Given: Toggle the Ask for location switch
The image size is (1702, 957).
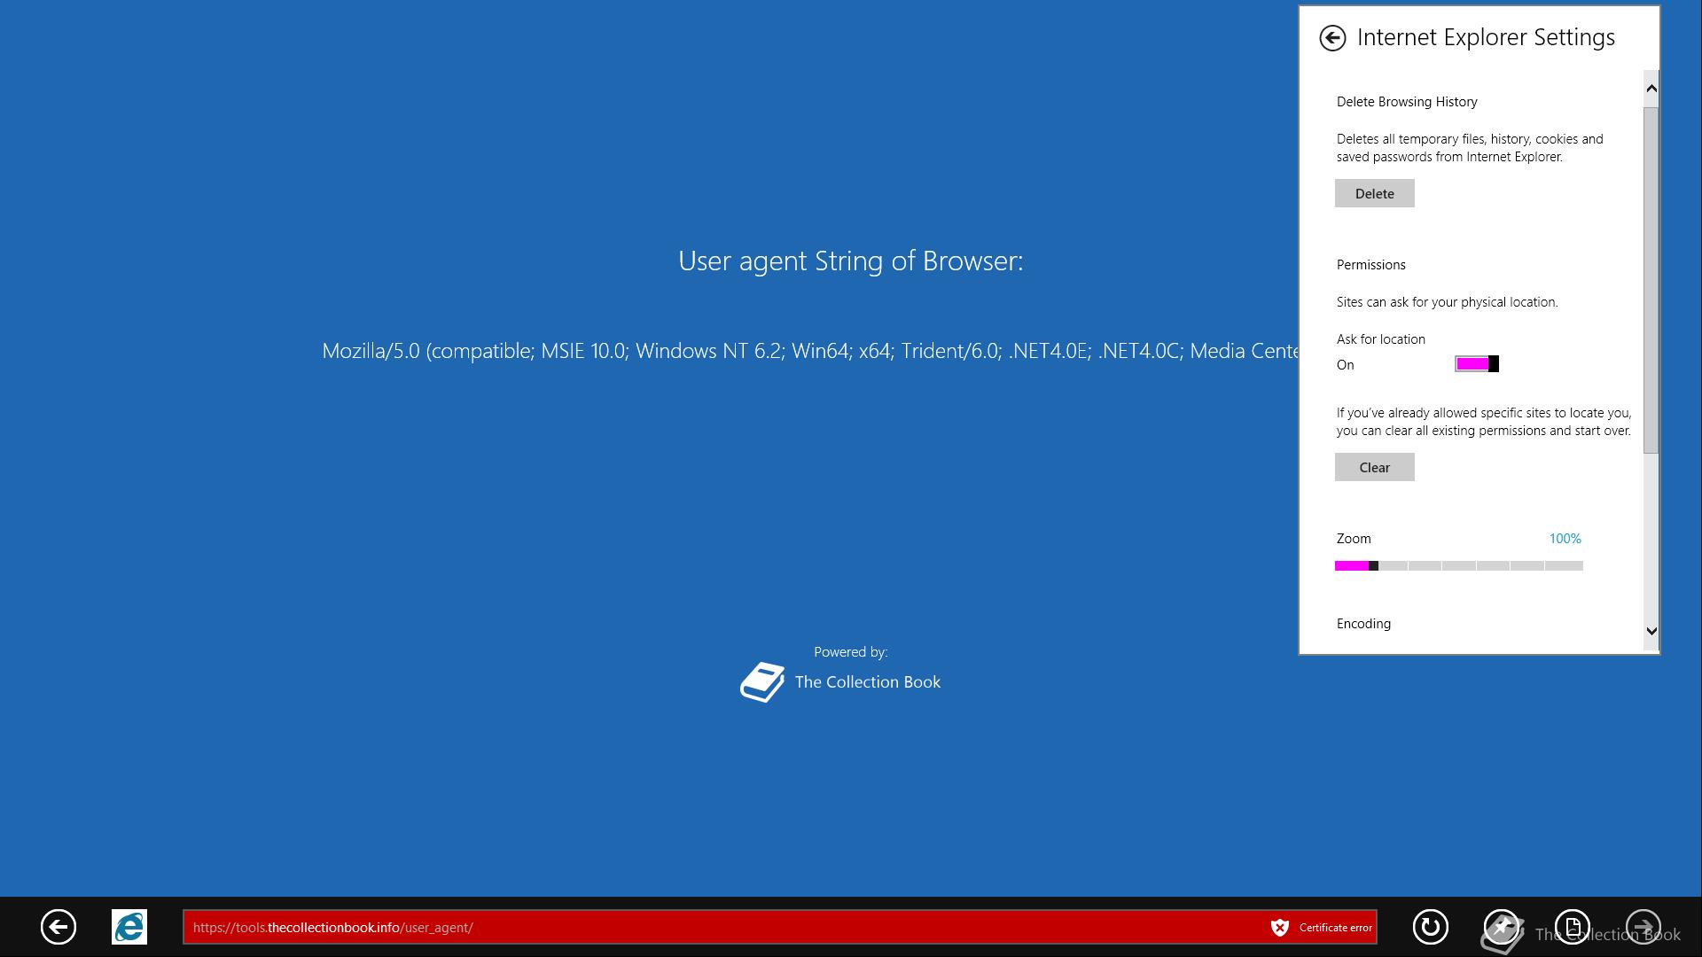Looking at the screenshot, I should click(1476, 364).
